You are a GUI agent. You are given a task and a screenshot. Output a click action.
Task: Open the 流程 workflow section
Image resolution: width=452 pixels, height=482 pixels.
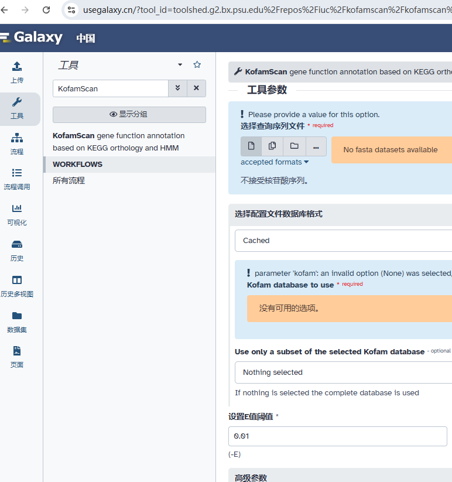[x=17, y=144]
